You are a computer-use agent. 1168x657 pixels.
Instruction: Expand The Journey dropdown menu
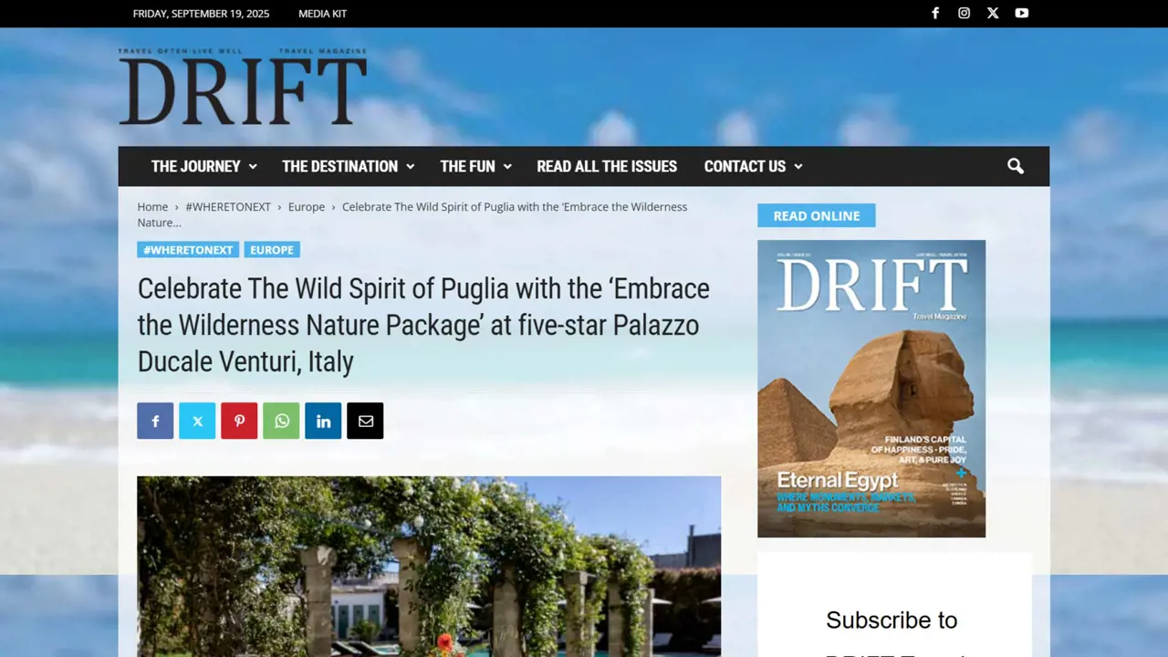point(203,166)
